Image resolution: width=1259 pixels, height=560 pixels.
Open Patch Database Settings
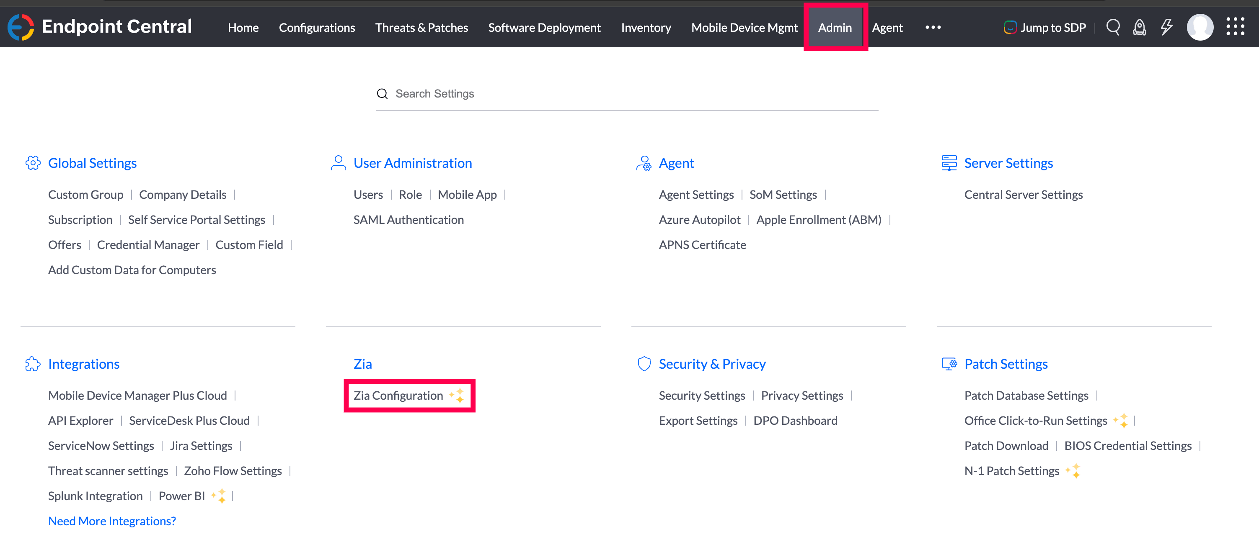pos(1026,395)
